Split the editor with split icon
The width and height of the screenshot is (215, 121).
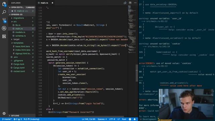[x=130, y=3]
